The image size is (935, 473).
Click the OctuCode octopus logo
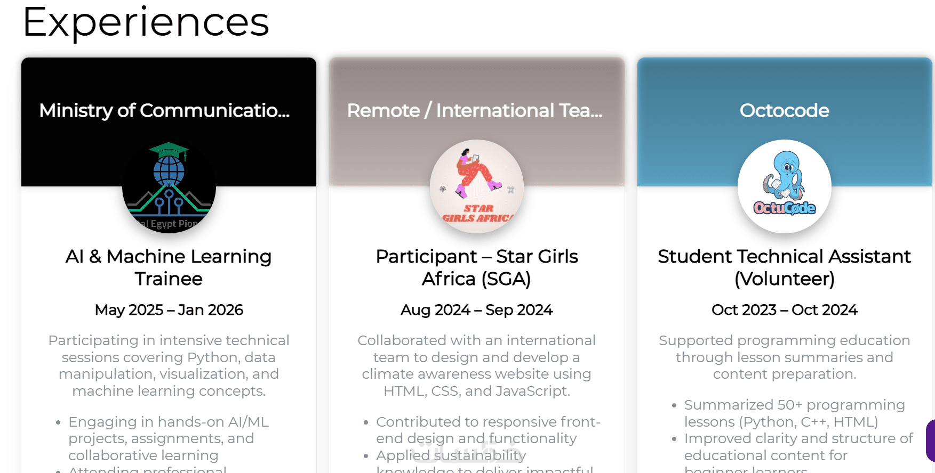point(784,186)
